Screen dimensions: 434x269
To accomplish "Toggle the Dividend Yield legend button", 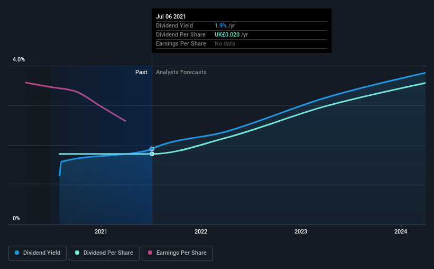I will coord(38,253).
